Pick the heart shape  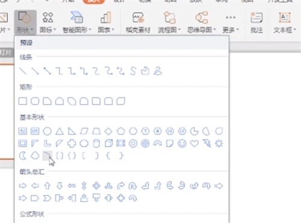click(194, 144)
